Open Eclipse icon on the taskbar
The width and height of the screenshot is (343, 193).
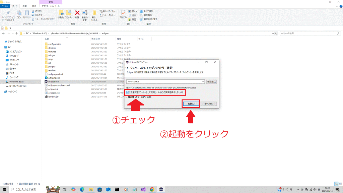[161, 189]
